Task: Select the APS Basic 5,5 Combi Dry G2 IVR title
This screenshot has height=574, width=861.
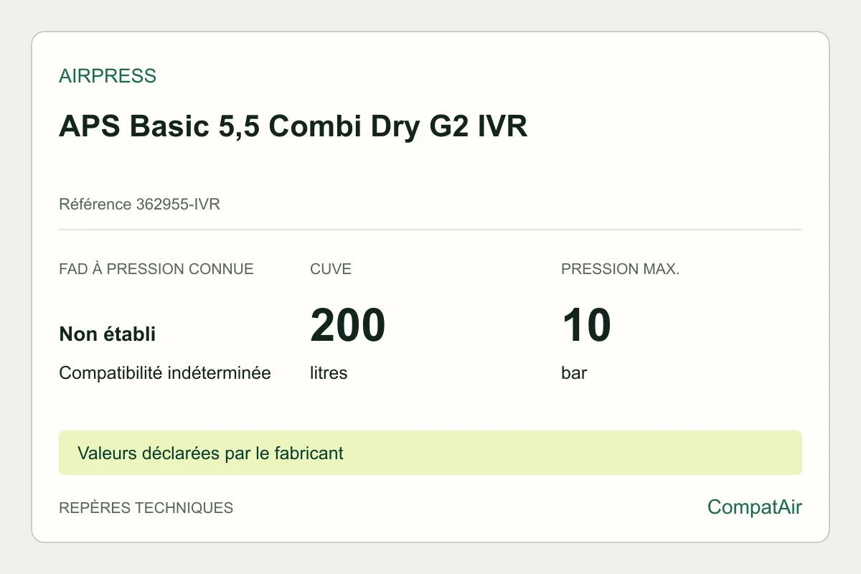Action: point(293,126)
